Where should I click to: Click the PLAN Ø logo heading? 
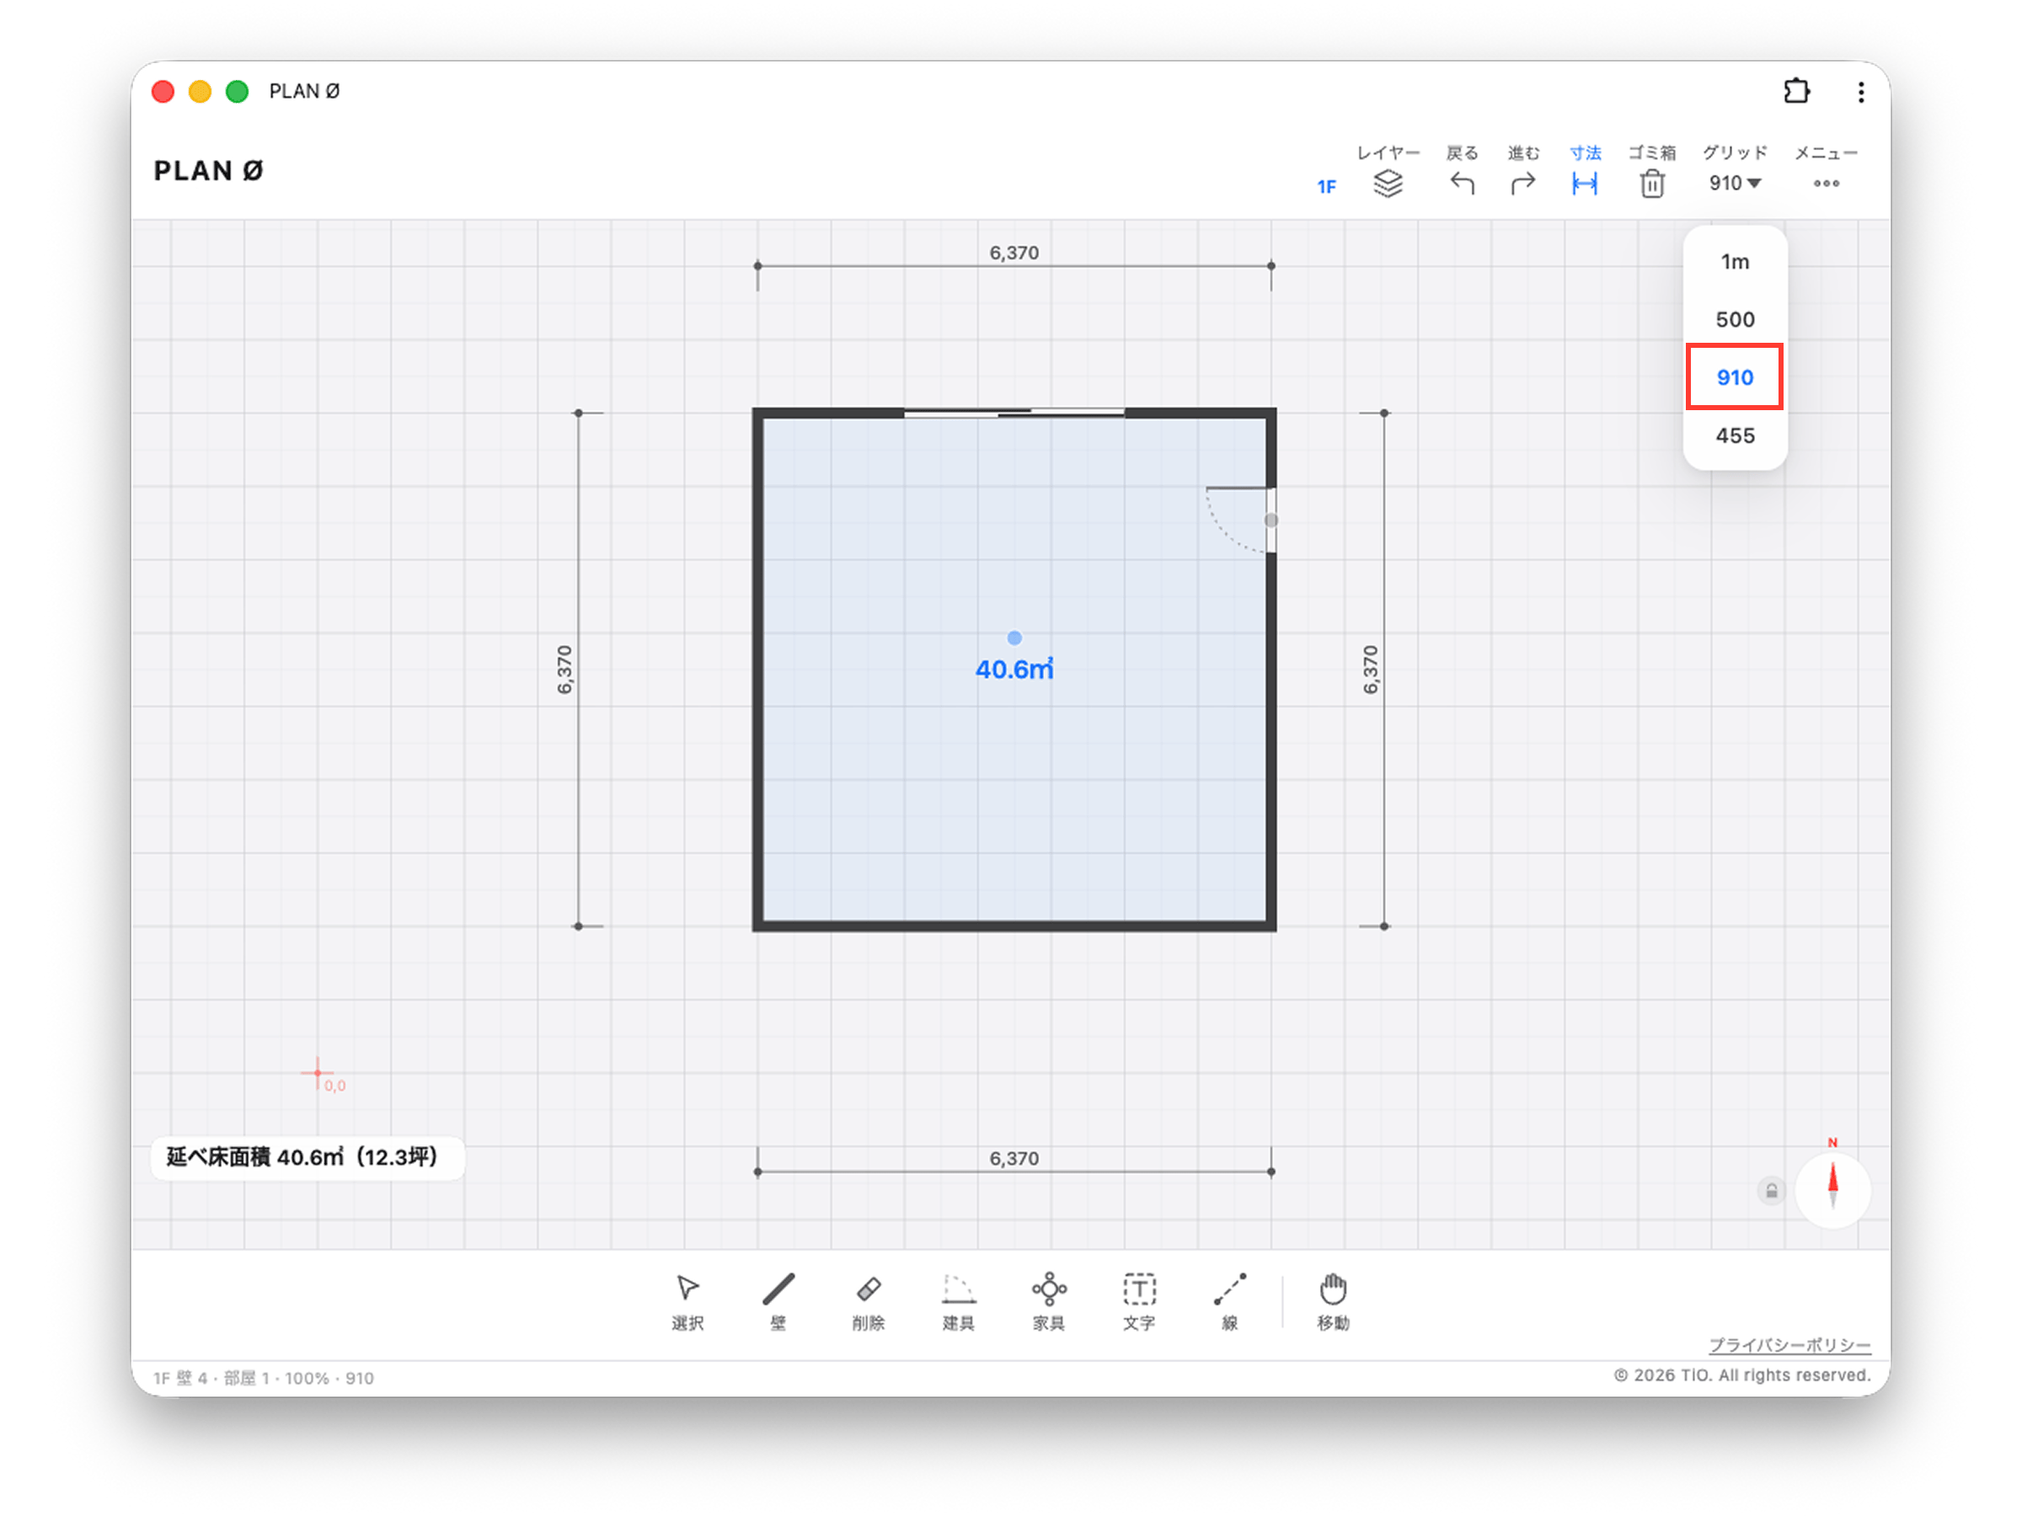coord(208,171)
